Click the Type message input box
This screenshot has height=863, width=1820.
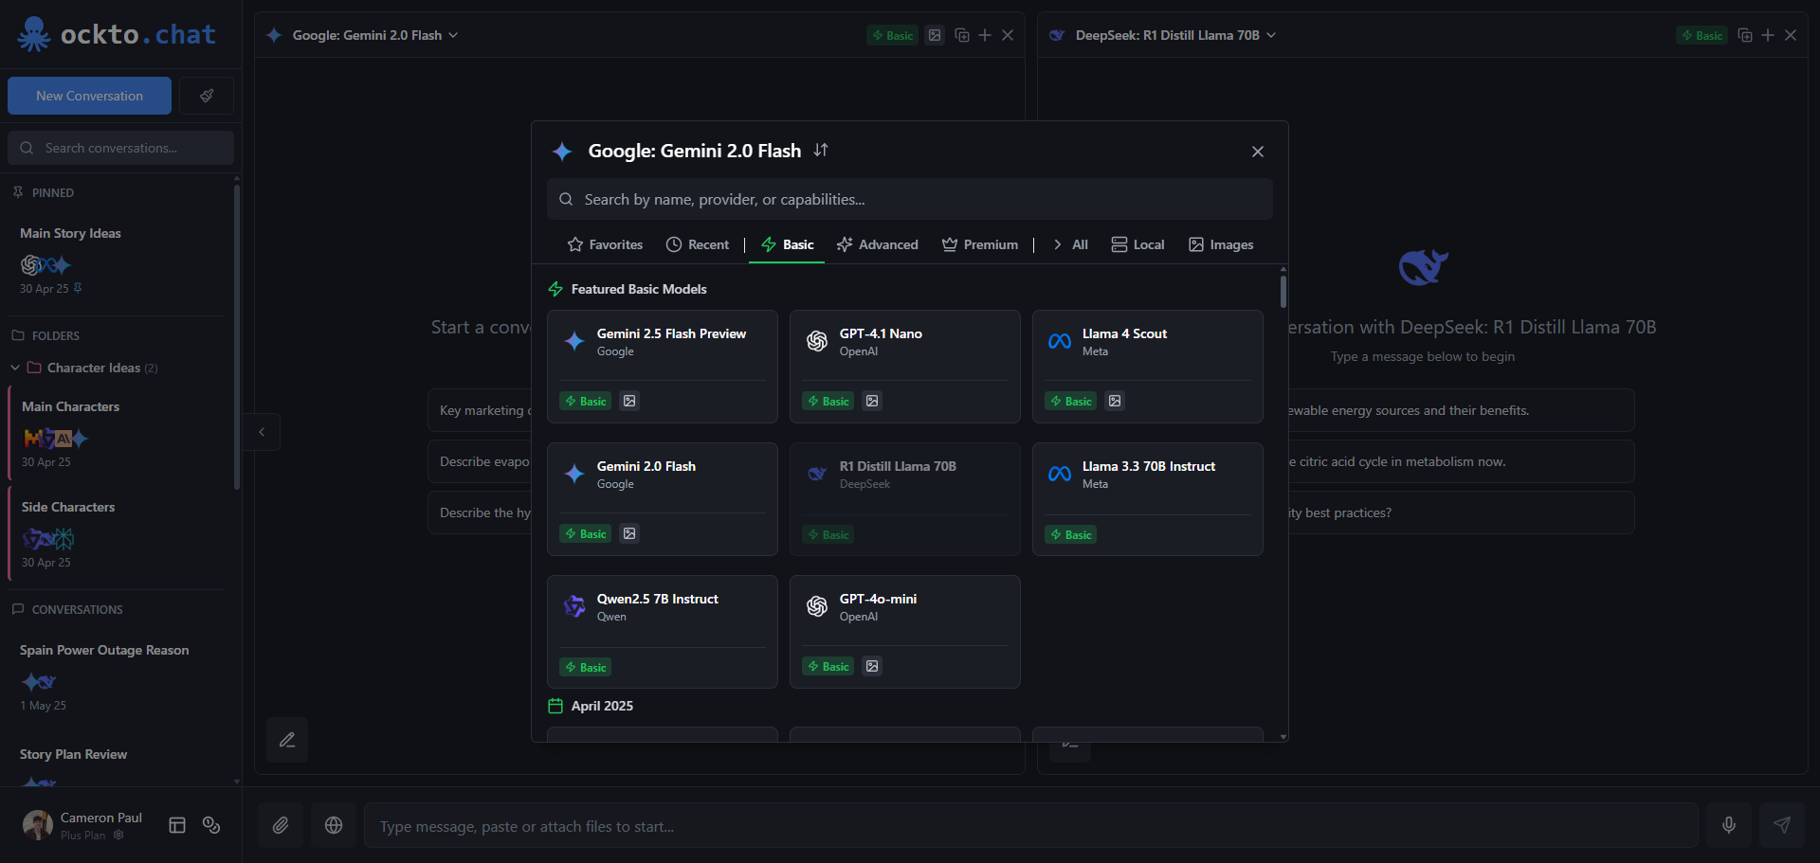1031,825
